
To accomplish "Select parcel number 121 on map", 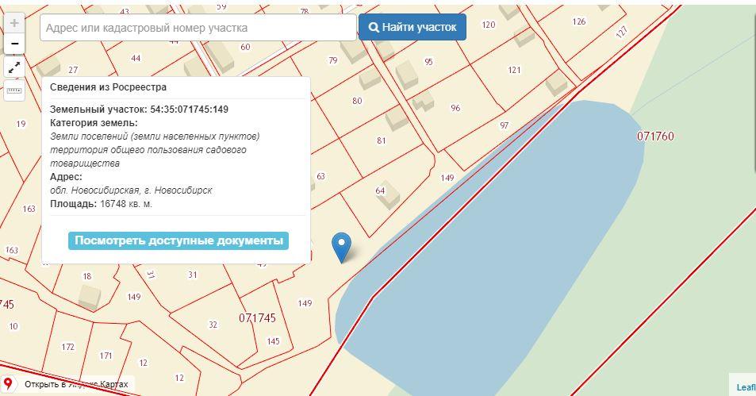I will pyautogui.click(x=514, y=70).
